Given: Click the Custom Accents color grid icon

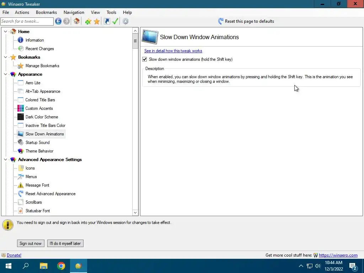Looking at the screenshot, I should click(21, 108).
